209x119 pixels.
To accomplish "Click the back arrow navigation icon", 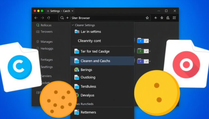I will coord(36,18).
